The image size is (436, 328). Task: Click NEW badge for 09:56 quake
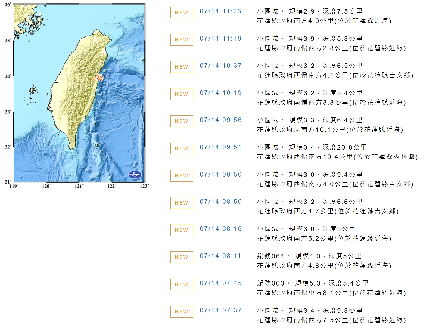[x=182, y=121]
